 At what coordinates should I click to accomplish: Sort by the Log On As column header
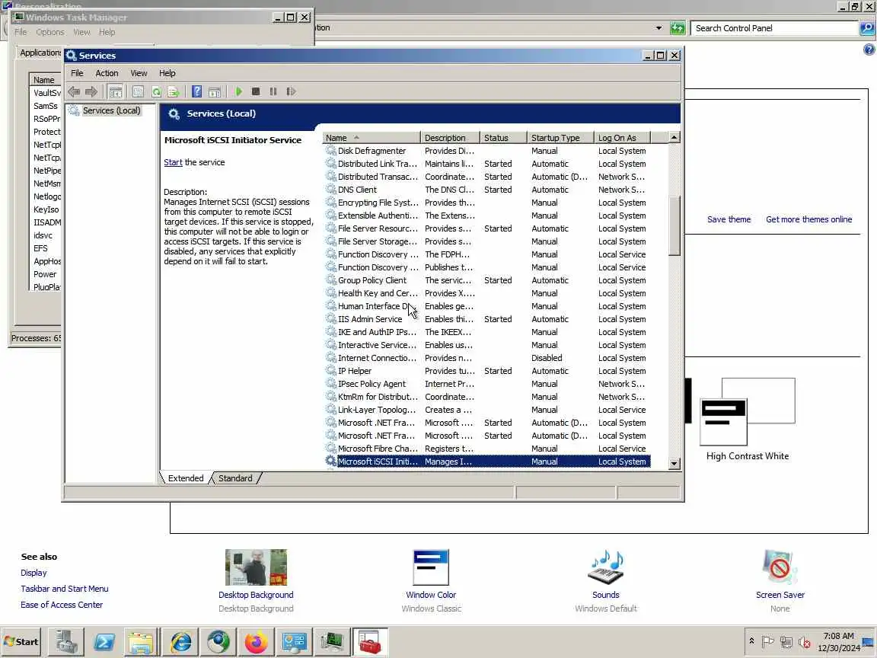tap(623, 138)
